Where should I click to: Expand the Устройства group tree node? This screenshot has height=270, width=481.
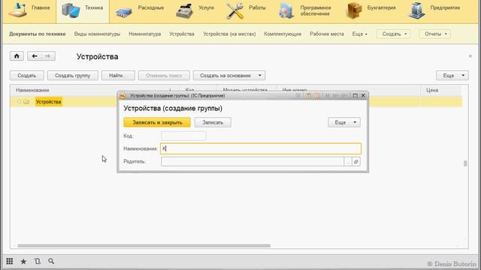[x=19, y=102]
